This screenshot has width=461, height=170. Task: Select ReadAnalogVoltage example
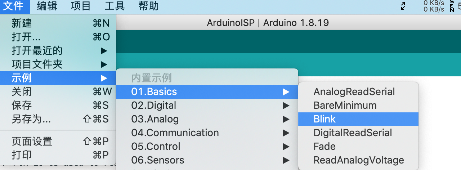pos(358,160)
